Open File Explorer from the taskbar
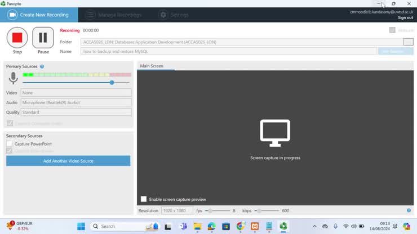Viewport: 417px width, 234px height. (x=197, y=226)
